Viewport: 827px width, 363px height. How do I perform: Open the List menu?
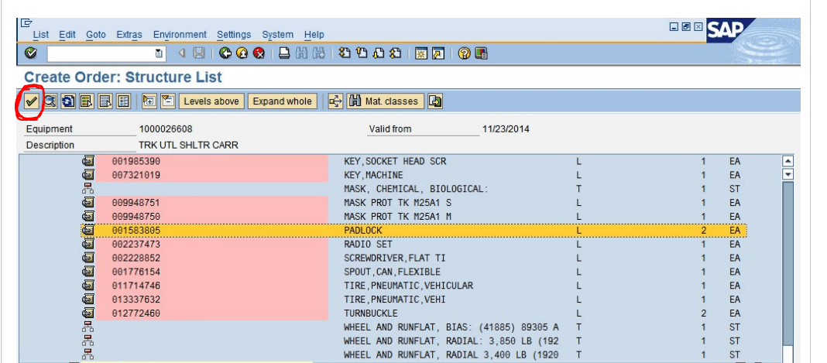[x=40, y=35]
